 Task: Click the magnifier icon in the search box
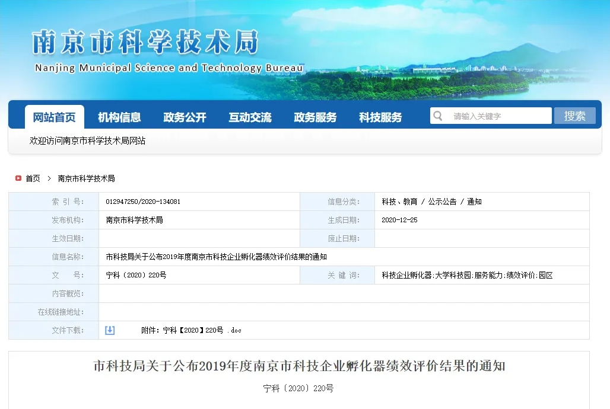[438, 116]
